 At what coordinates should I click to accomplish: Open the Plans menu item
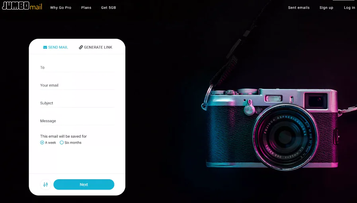[x=86, y=8]
